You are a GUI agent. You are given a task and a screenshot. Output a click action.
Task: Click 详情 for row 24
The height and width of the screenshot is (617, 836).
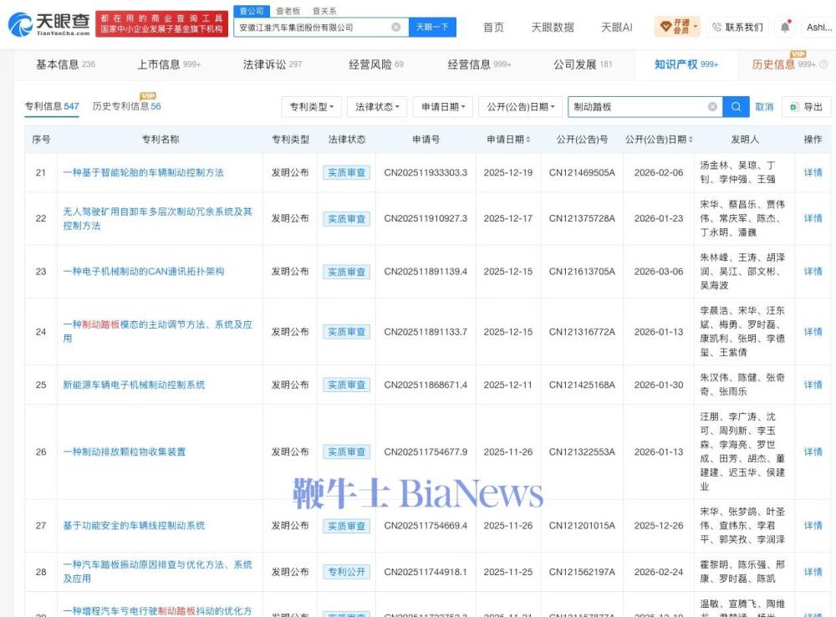(x=813, y=332)
